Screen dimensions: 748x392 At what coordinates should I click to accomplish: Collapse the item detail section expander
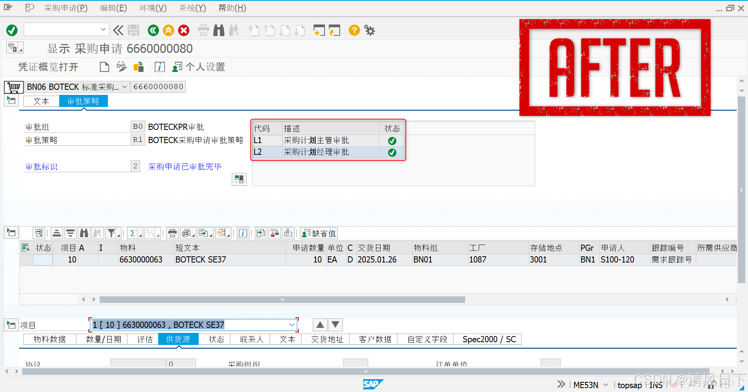click(x=11, y=325)
